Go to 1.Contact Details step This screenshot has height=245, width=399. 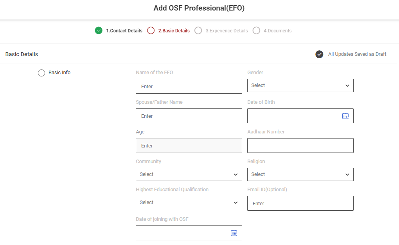[124, 31]
